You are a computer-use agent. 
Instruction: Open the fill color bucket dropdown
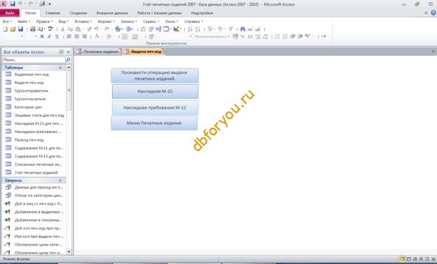114,36
